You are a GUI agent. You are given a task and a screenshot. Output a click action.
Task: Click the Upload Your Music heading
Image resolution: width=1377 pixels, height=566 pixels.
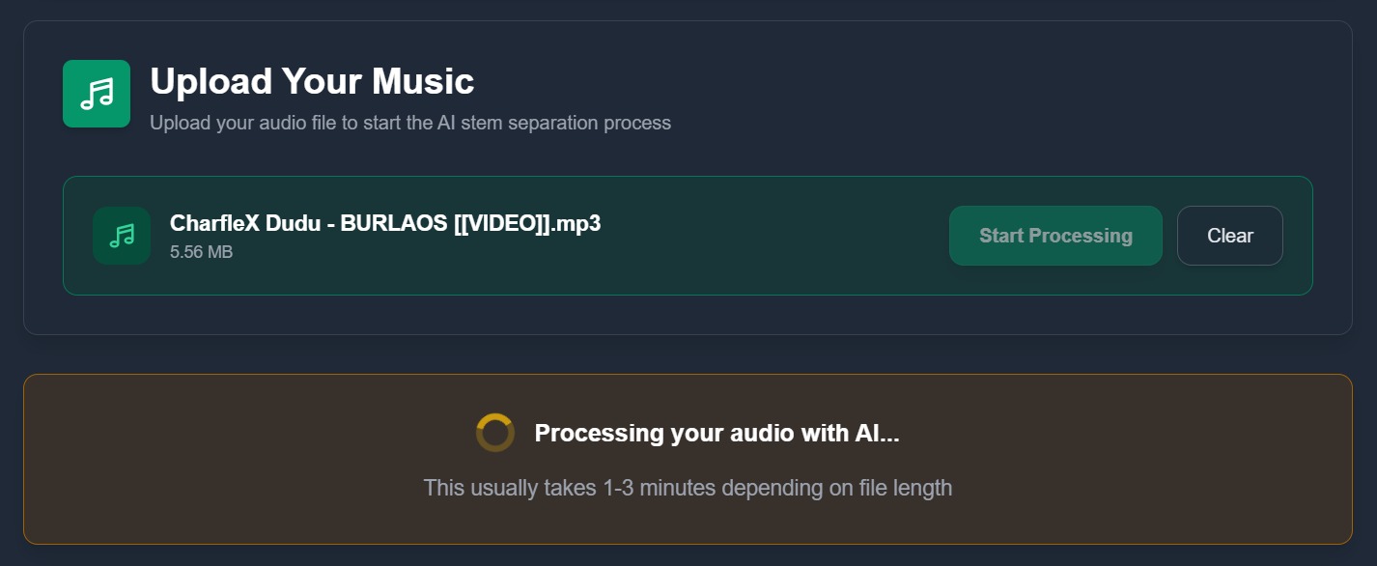point(311,81)
